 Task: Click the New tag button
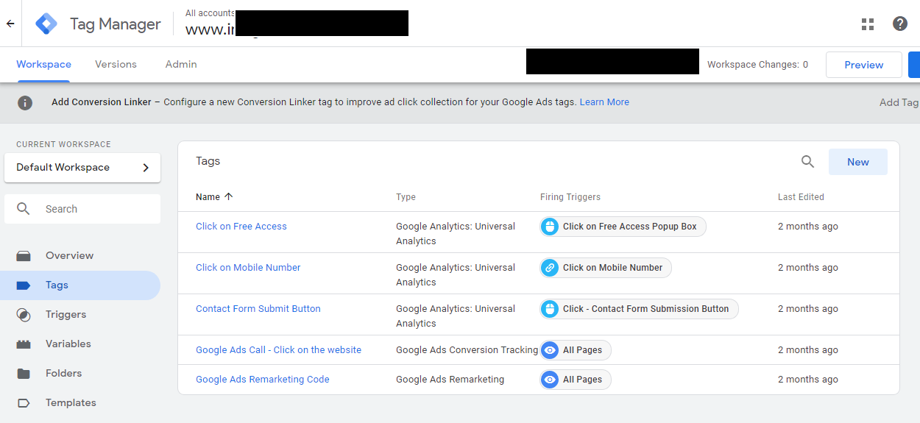point(857,162)
